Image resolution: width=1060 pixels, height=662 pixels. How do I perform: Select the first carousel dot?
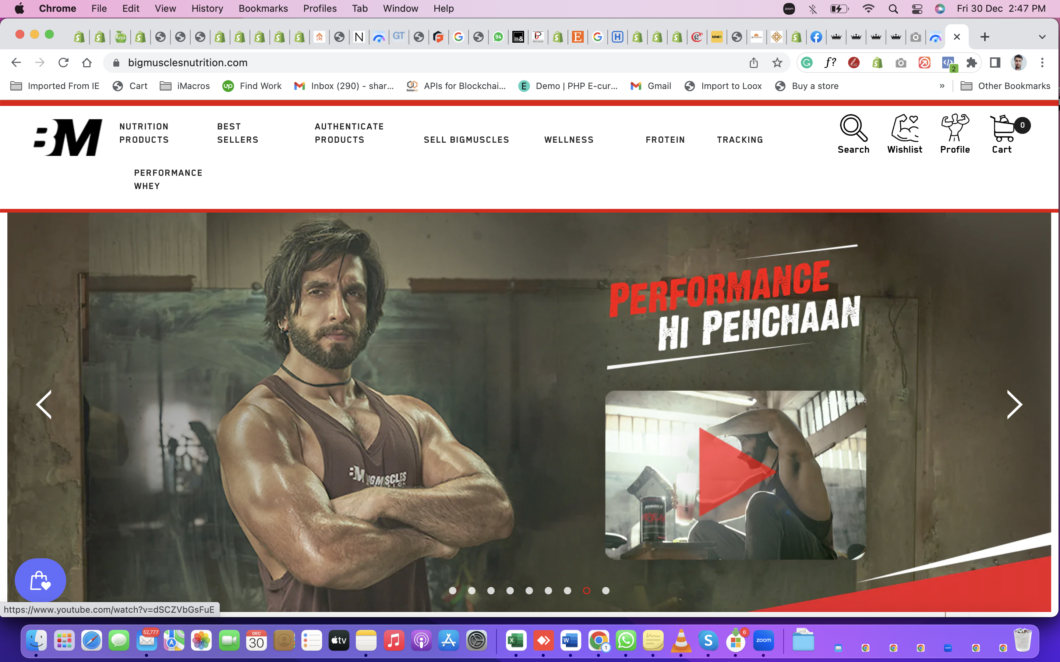452,591
